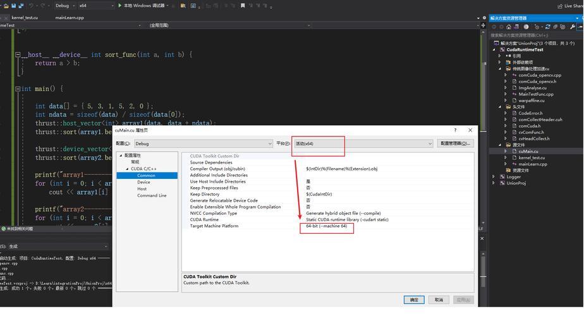Select Common under CUDA C/C++
584x316 pixels.
147,176
